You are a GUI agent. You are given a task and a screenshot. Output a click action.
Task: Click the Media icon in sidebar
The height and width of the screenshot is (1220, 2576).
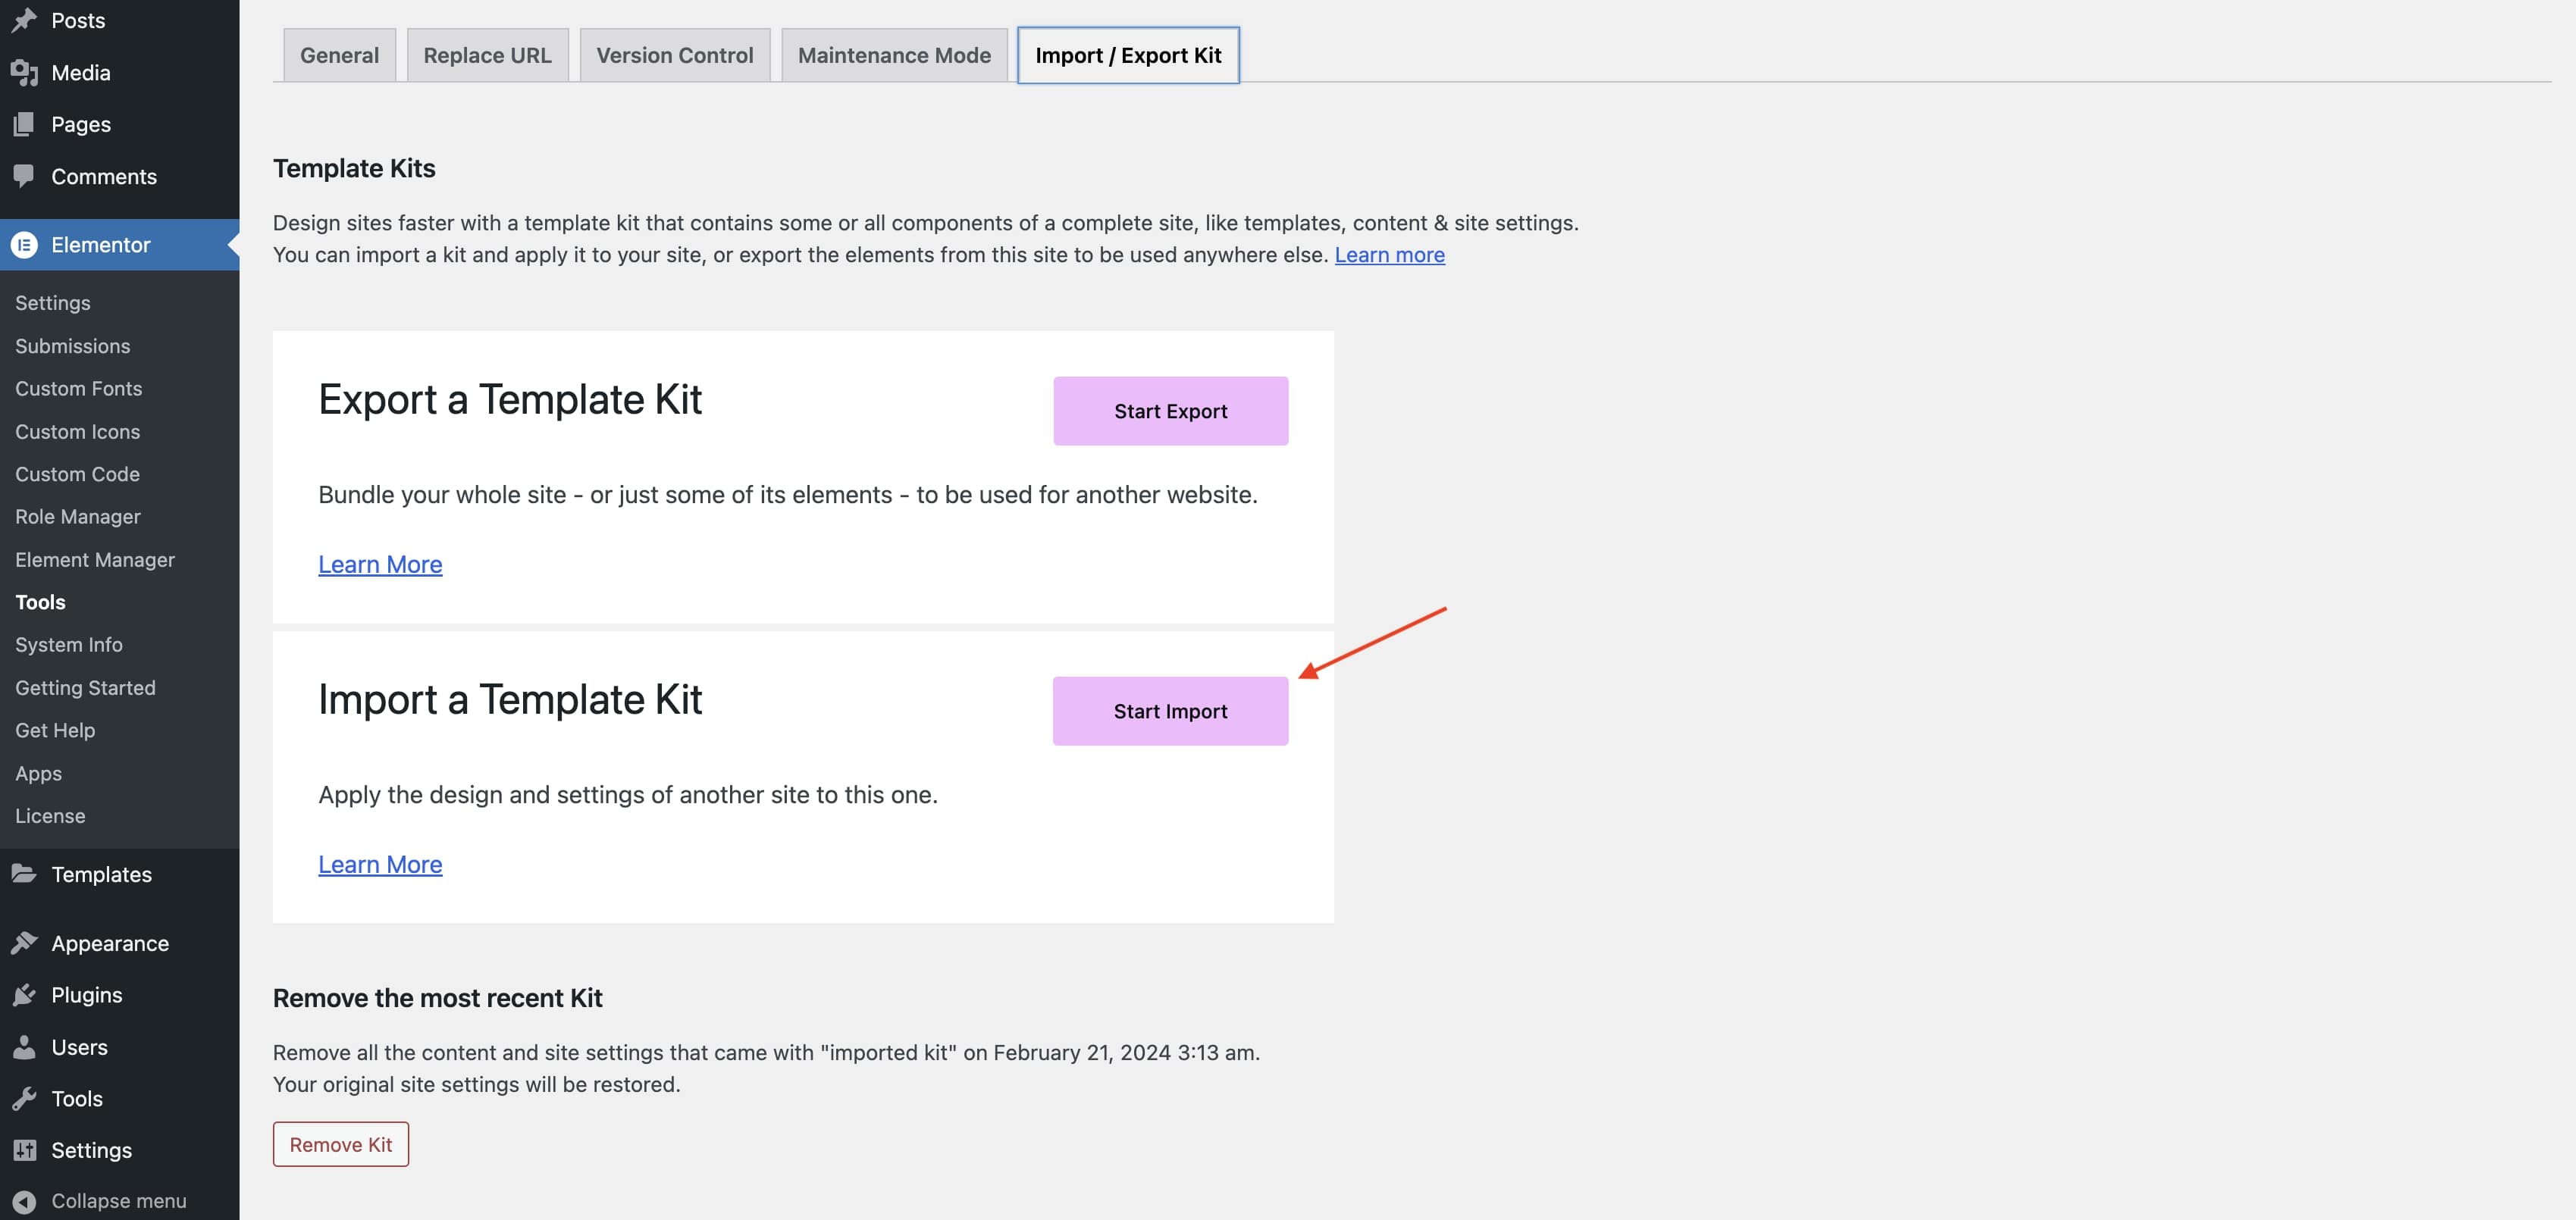pos(24,72)
